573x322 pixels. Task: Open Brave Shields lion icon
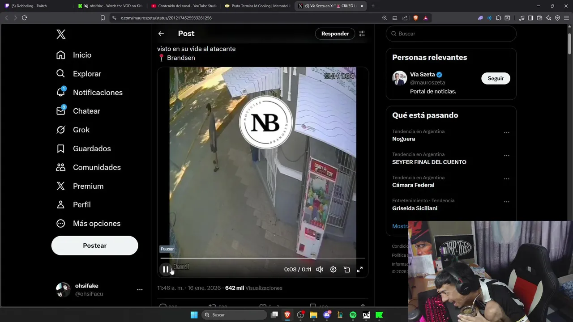coord(415,18)
